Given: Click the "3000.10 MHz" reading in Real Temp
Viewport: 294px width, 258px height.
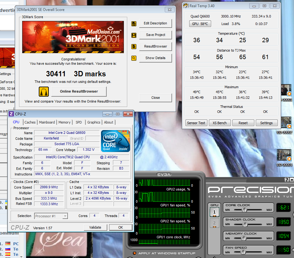Looking at the screenshot, I should point(231,16).
